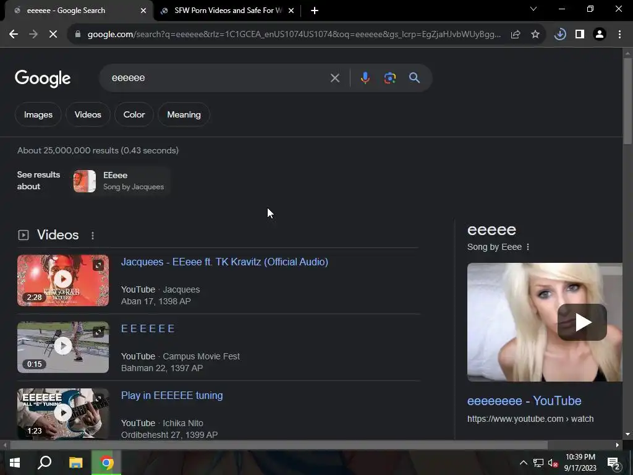Open the E E E E E E video link
Image resolution: width=633 pixels, height=475 pixels.
148,328
